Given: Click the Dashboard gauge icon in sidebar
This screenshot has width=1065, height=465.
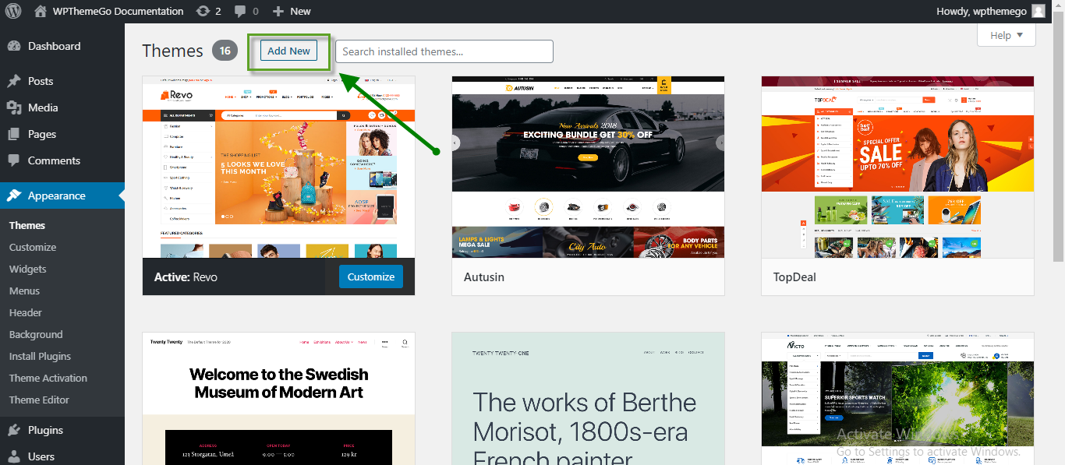Looking at the screenshot, I should click(14, 46).
